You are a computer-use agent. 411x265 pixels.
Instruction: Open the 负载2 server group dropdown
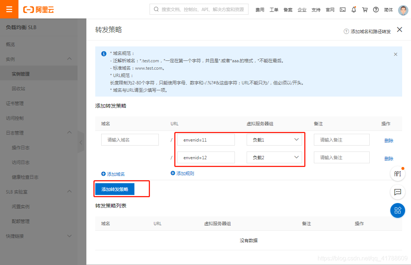[274, 157]
